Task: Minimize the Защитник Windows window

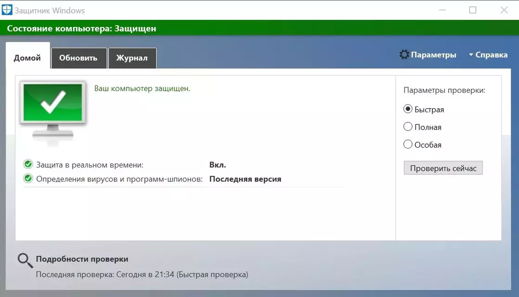Action: pyautogui.click(x=442, y=10)
